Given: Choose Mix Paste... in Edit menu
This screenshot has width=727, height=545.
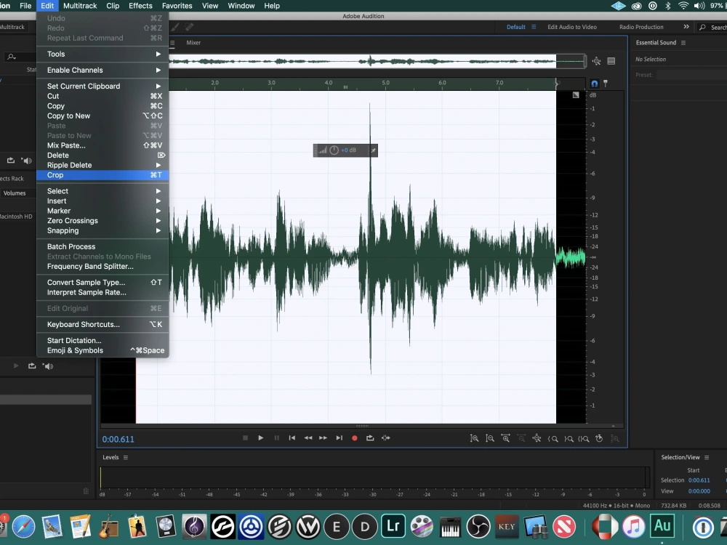Looking at the screenshot, I should [103, 145].
